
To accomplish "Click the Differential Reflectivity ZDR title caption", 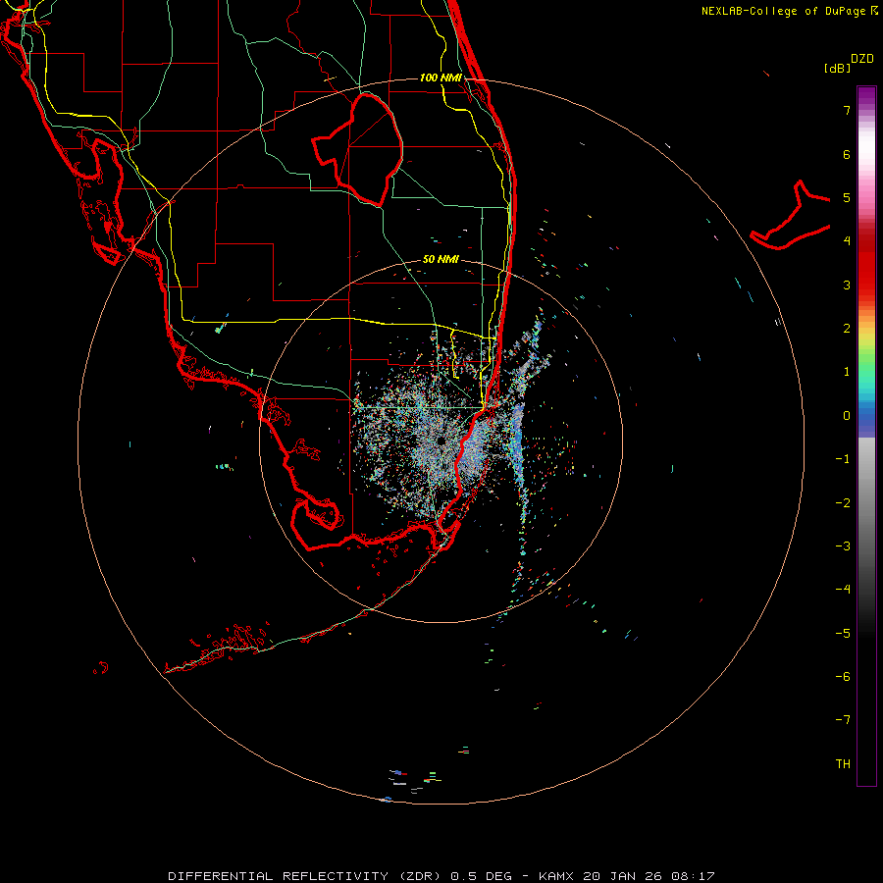I will pos(441,876).
